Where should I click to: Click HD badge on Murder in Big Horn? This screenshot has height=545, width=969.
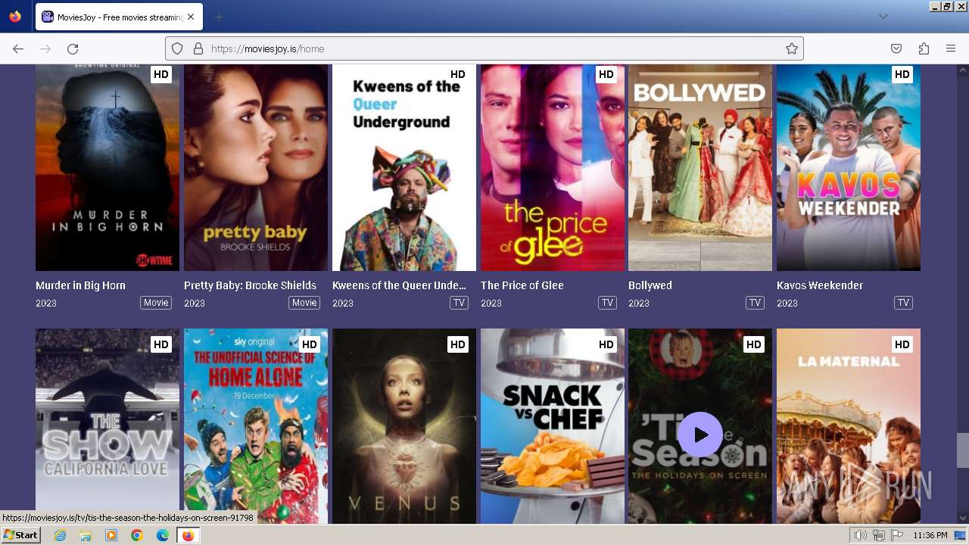[161, 74]
